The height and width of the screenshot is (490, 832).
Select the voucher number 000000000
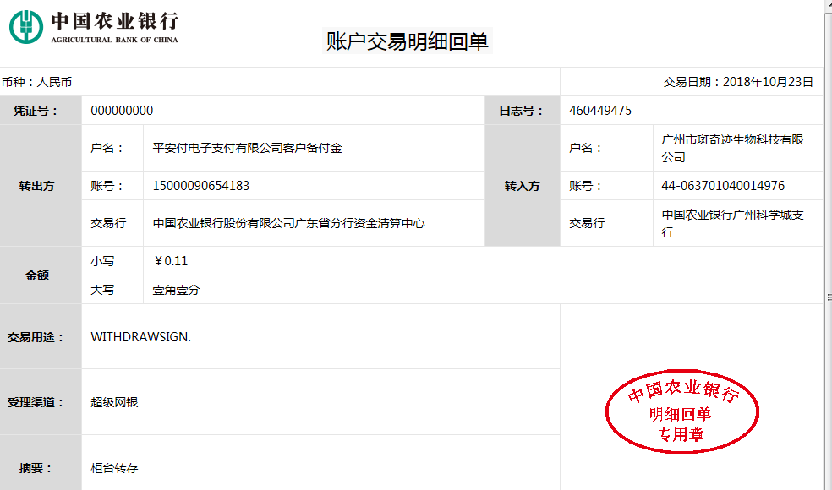(122, 111)
